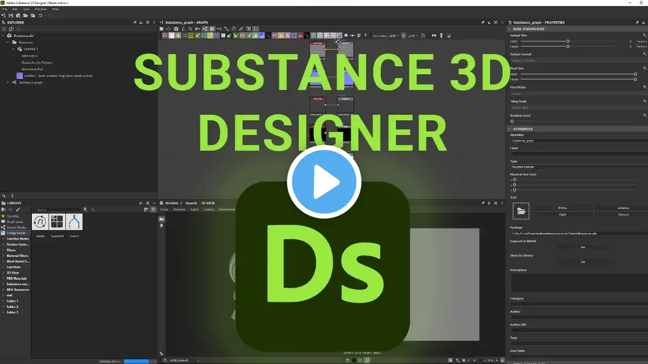This screenshot has height=364, width=648.
Task: Click the Remove icon button
Action: coord(623,214)
